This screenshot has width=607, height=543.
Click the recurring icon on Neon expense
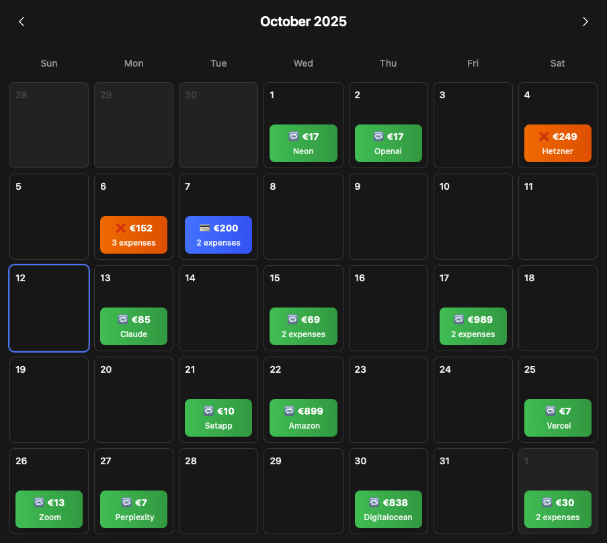[x=293, y=137]
